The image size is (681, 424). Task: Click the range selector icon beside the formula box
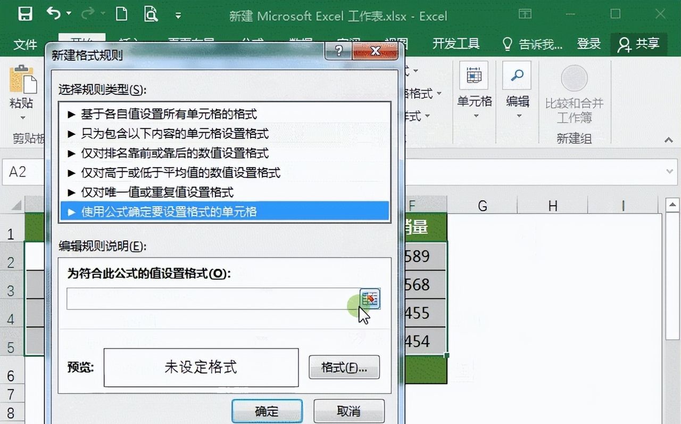[369, 299]
